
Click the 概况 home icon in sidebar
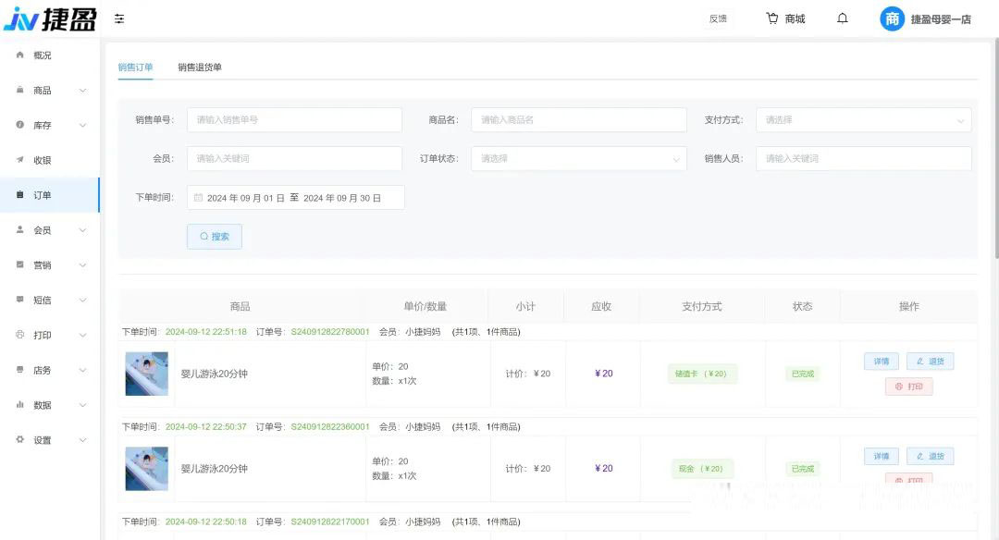pyautogui.click(x=20, y=55)
